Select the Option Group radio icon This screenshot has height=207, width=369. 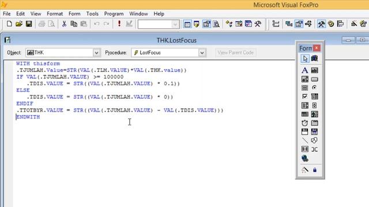[315, 88]
